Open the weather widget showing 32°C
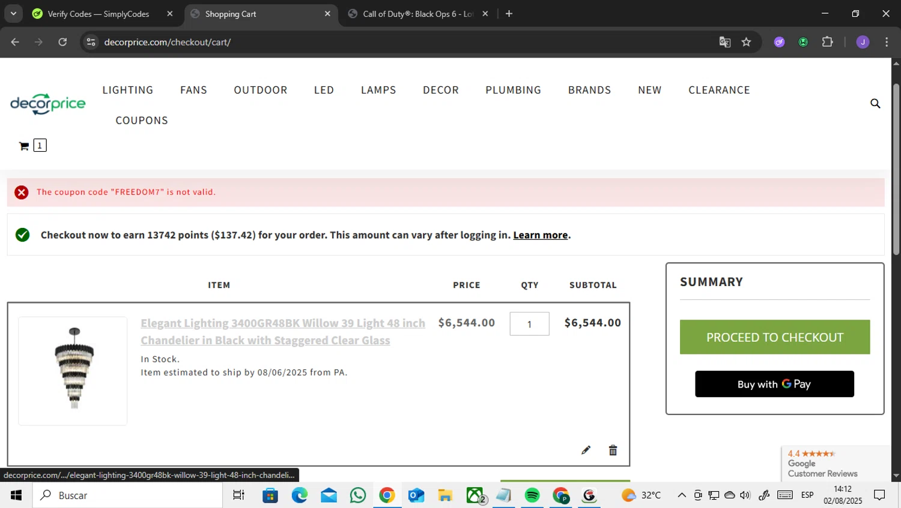901x508 pixels. click(x=641, y=495)
